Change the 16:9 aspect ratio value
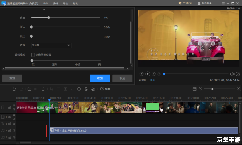 click(152, 80)
